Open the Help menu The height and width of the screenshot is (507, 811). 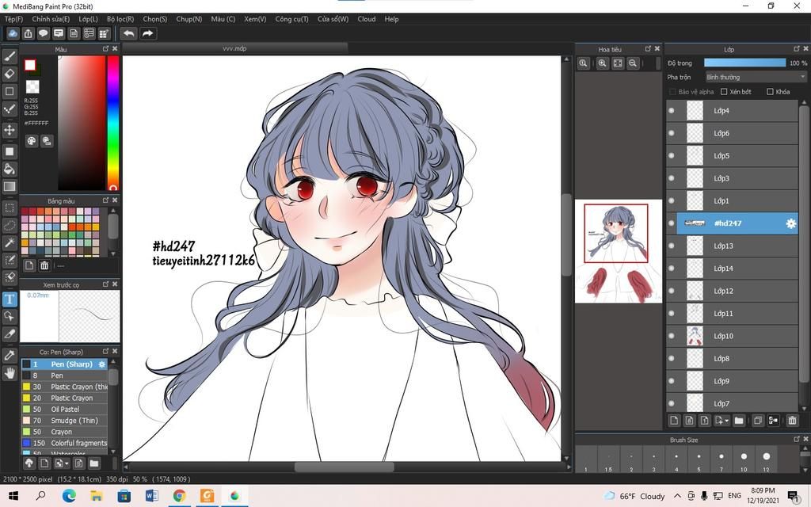pos(391,19)
